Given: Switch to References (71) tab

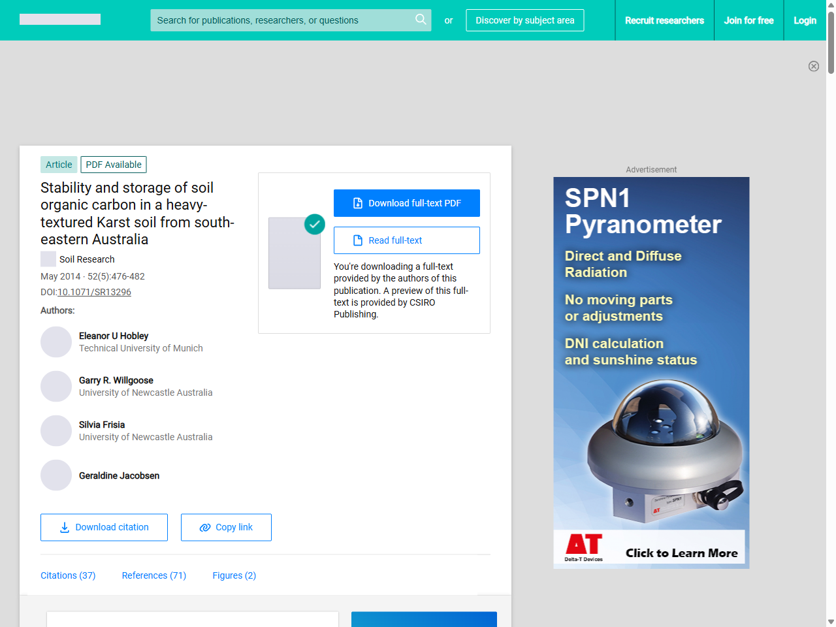Looking at the screenshot, I should coord(154,575).
